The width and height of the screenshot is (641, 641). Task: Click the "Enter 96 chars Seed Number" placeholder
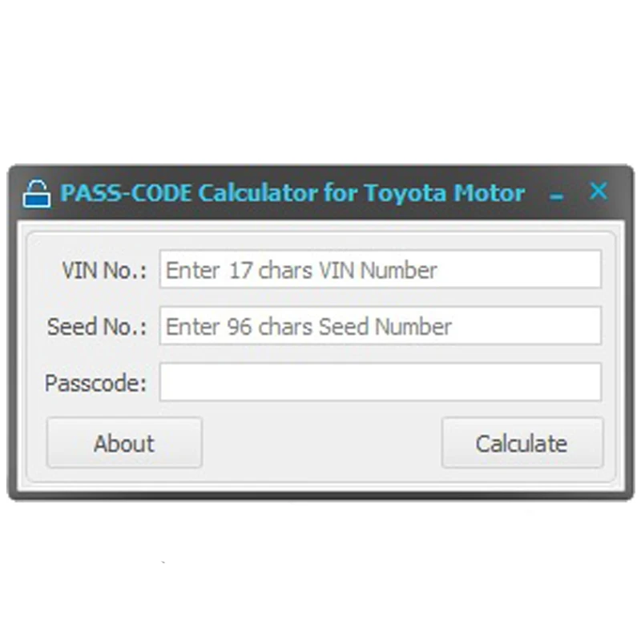tap(308, 327)
